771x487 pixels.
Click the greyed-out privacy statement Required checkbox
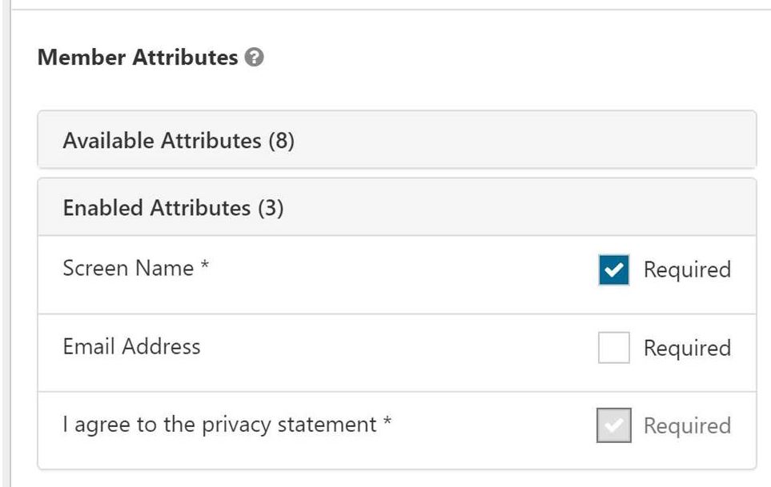614,425
